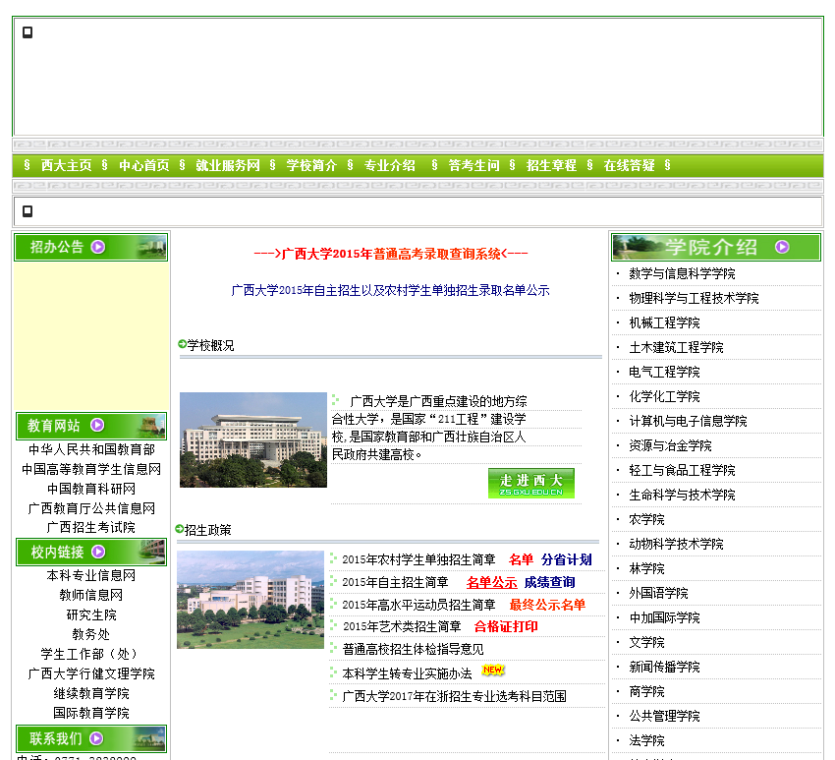Select 土木建筑工程学院 in college list
835x760 pixels.
pyautogui.click(x=676, y=347)
